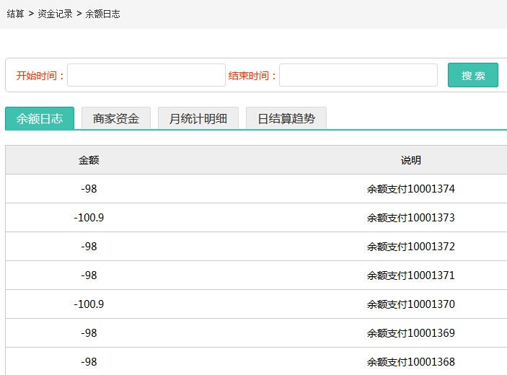Screen dimensions: 507x375
Task: Click the -98 amount in row 10001374
Action: pyautogui.click(x=89, y=189)
